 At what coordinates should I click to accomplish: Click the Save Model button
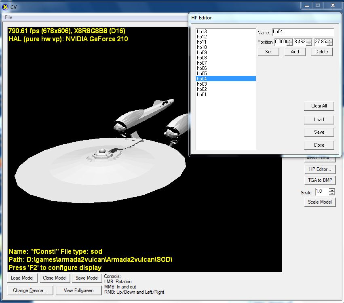pos(87,278)
